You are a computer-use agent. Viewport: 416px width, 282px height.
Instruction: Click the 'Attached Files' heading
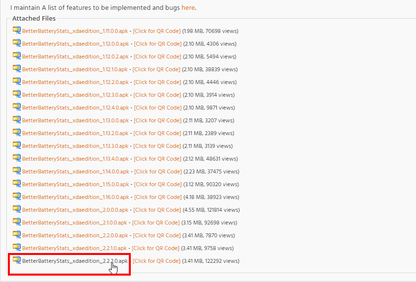tap(34, 18)
